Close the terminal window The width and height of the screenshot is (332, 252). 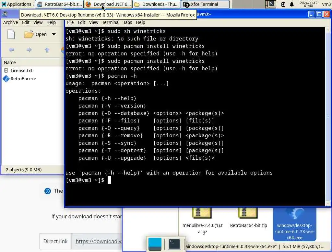tap(326, 14)
